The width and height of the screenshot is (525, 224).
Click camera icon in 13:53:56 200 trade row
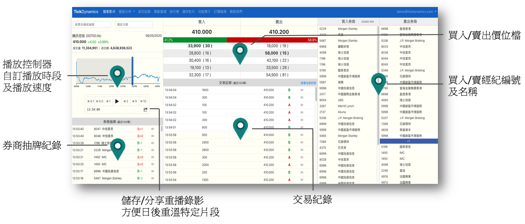click(303, 172)
